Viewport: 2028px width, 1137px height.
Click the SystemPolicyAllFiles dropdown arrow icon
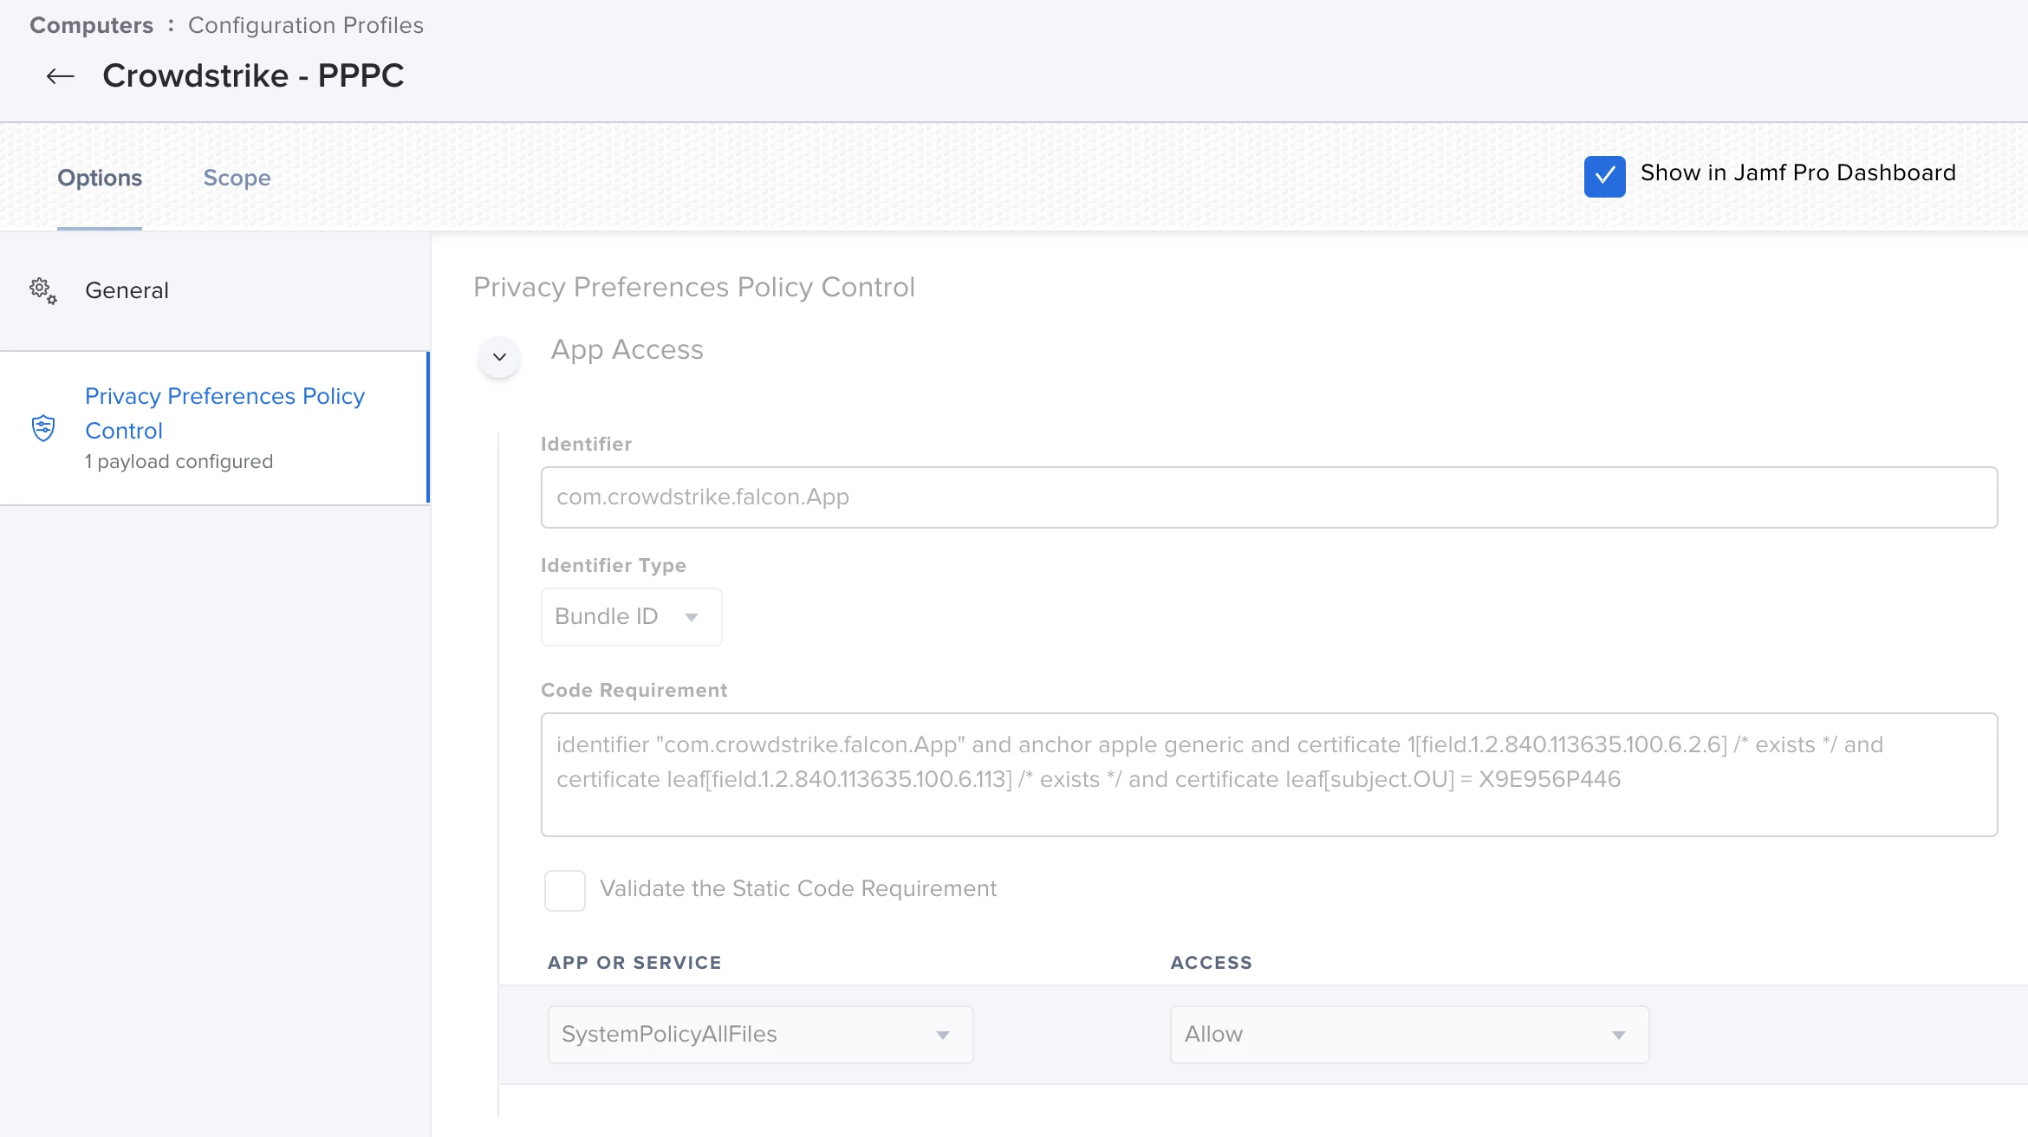(x=942, y=1035)
